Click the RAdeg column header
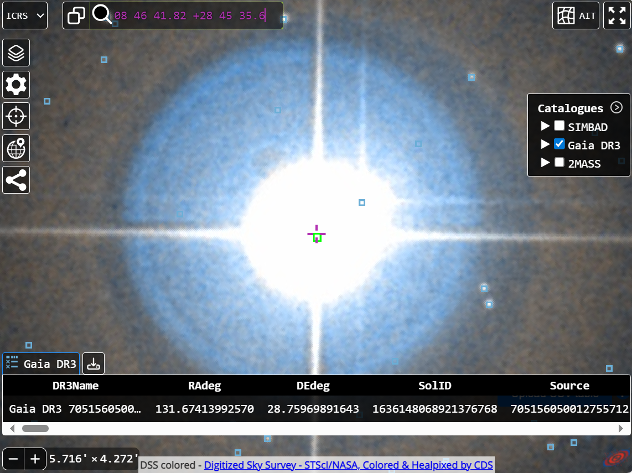 pos(204,386)
